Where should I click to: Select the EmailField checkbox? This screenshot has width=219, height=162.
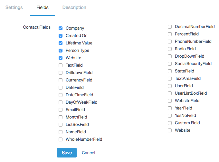(x=61, y=110)
